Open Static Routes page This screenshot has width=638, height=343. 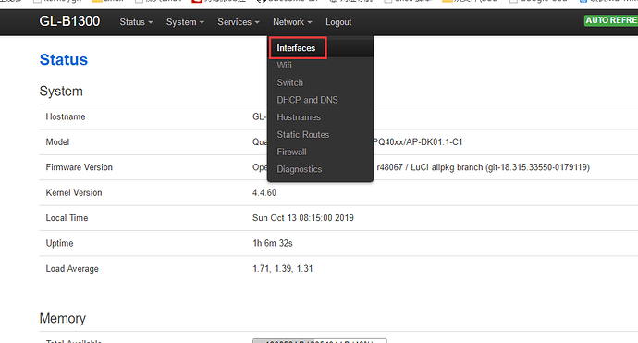pos(303,135)
